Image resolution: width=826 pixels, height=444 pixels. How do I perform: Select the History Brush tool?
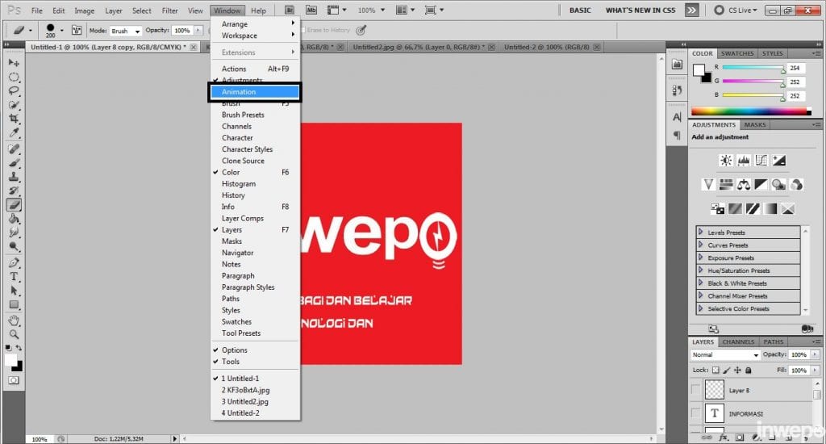[14, 191]
